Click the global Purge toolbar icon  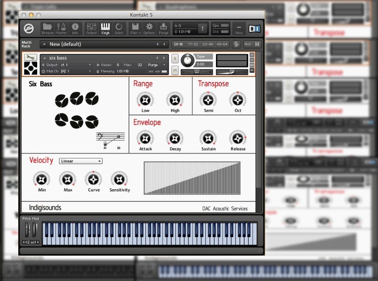pos(163,29)
